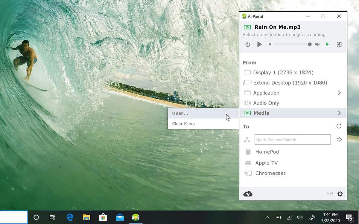Submit Quick Connect code with arrow button
The width and height of the screenshot is (359, 224).
(x=339, y=139)
